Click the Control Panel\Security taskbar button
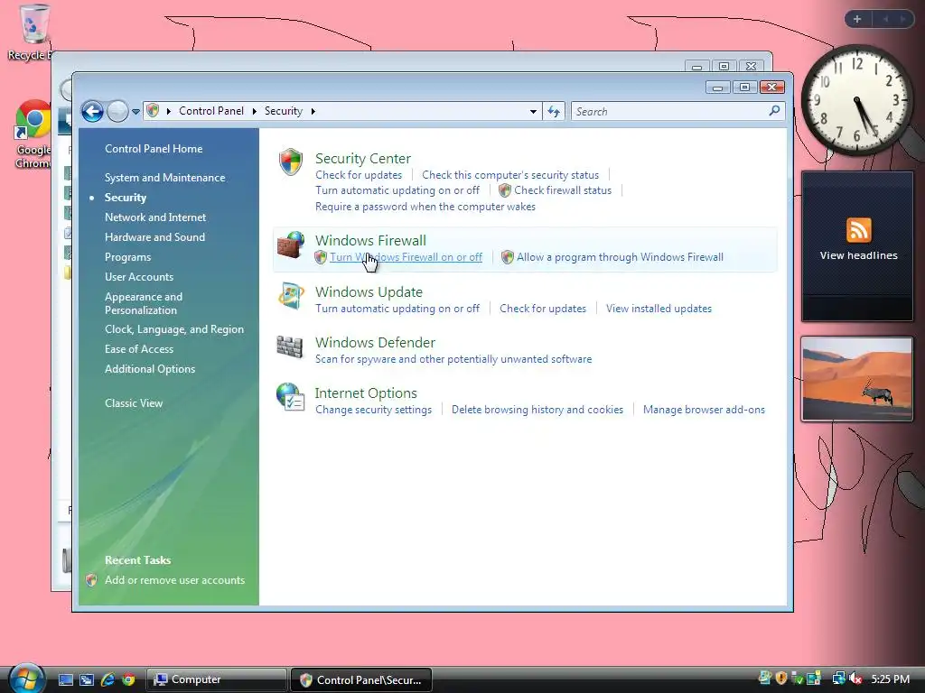This screenshot has width=925, height=693. [361, 679]
